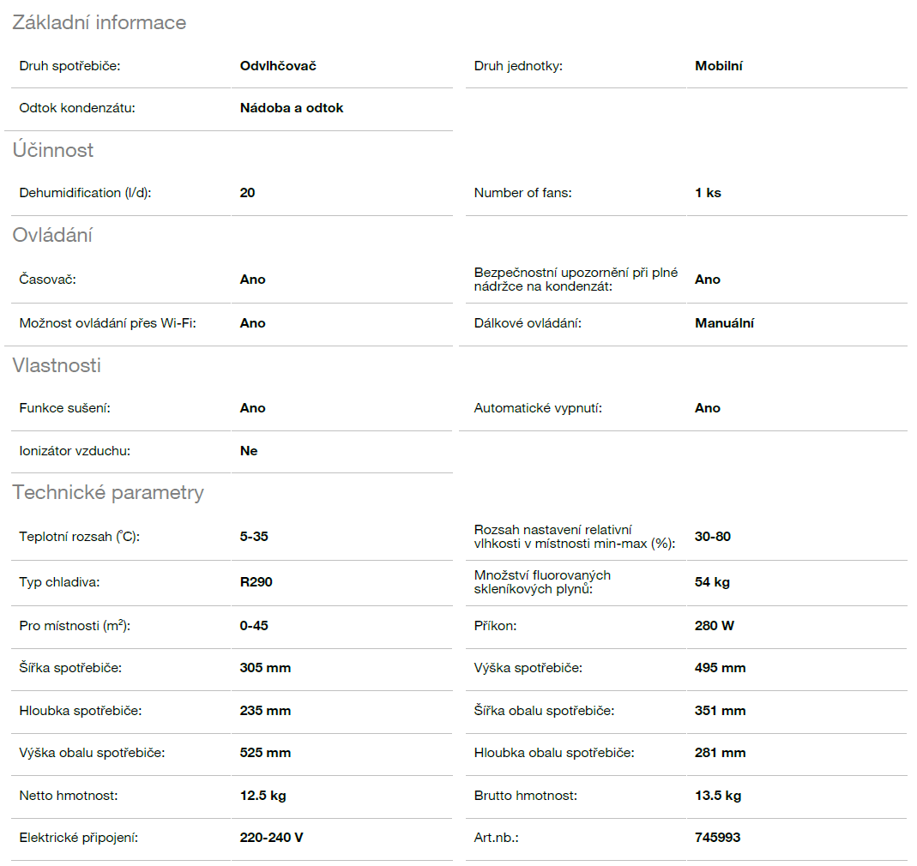Click the Možnost ovládání přes Wi-Fi label
This screenshot has height=866, width=917.
point(108,323)
